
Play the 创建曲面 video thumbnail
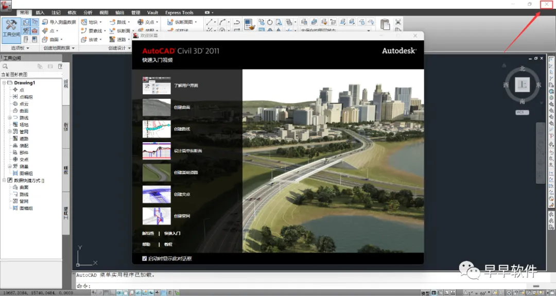point(157,107)
